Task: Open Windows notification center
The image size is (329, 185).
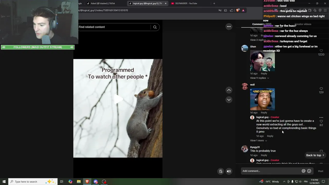Action: tap(323, 182)
